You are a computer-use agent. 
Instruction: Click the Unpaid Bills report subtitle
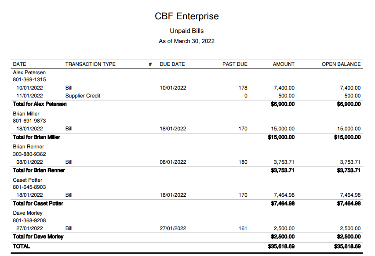(187, 31)
